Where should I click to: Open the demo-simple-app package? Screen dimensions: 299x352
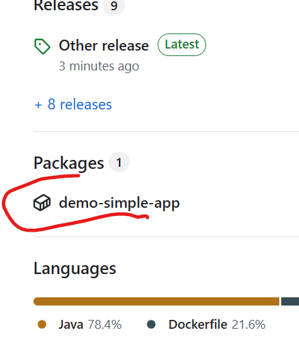119,203
